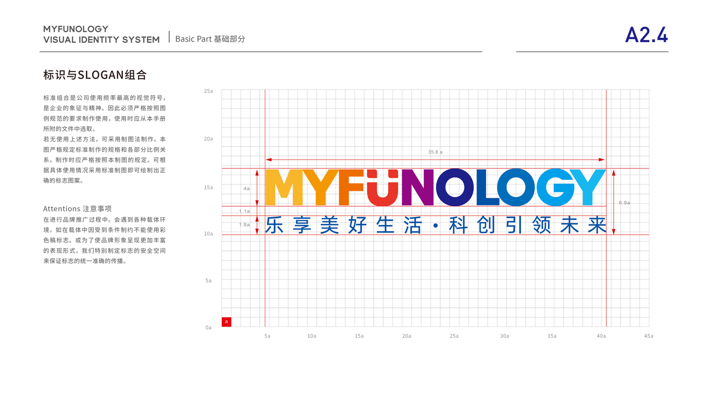This screenshot has height=398, width=708.
Task: Select the '1.8a' dimension label
Action: pos(244,224)
